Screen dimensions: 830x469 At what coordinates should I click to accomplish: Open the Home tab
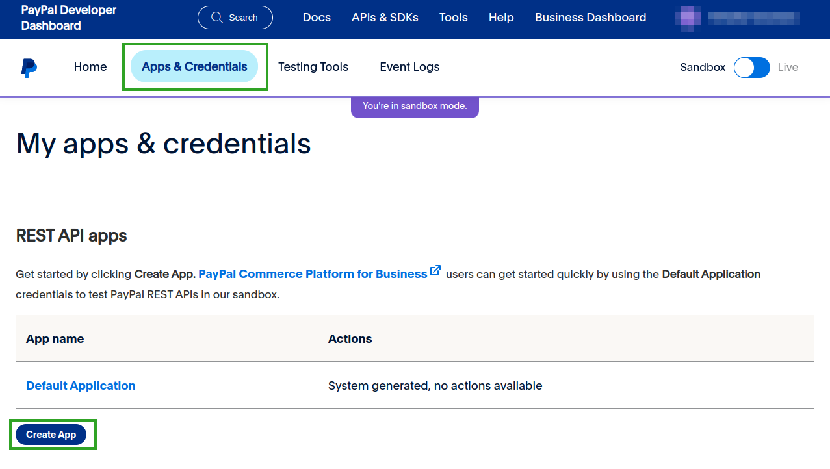click(90, 67)
